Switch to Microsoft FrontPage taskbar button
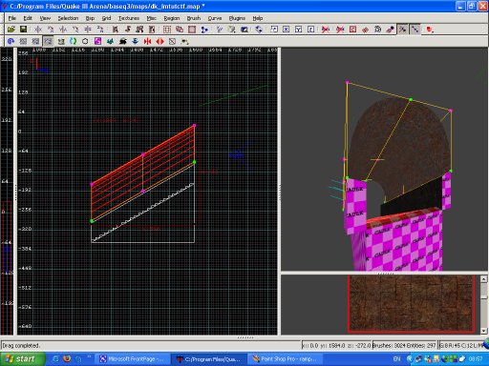489x366 pixels. tap(133, 359)
